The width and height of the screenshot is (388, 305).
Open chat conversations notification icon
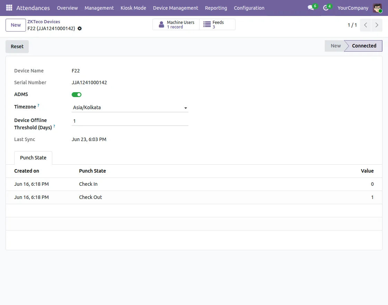pos(311,8)
